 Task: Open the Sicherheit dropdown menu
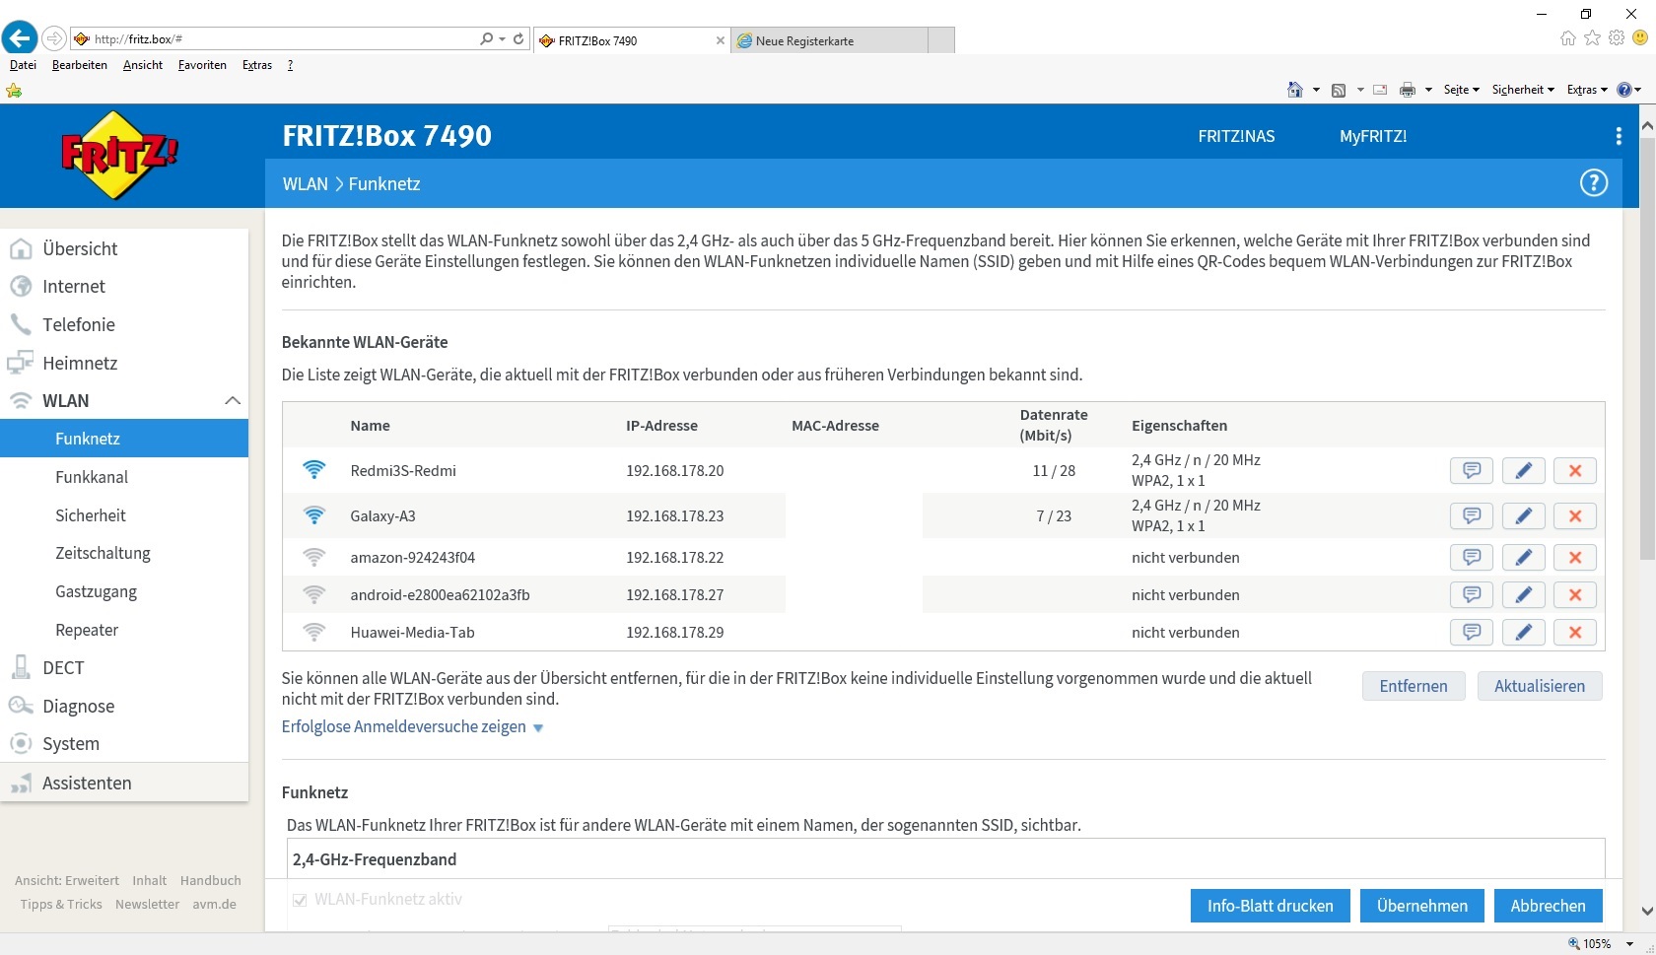(1523, 90)
